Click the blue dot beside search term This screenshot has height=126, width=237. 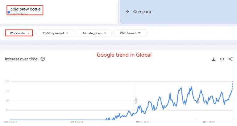pos(9,12)
